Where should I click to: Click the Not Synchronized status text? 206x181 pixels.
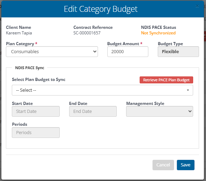pyautogui.click(x=158, y=33)
